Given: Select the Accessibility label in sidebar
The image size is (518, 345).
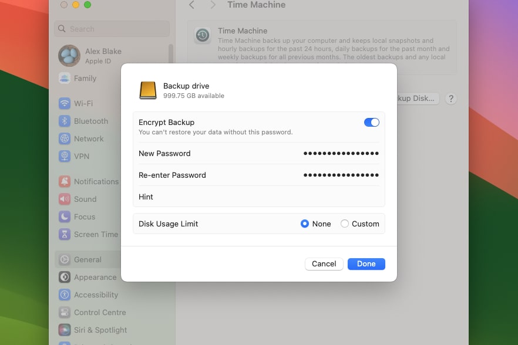Looking at the screenshot, I should click(96, 295).
